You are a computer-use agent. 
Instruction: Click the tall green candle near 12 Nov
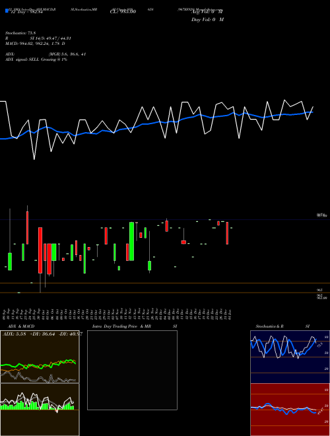pos(131,241)
